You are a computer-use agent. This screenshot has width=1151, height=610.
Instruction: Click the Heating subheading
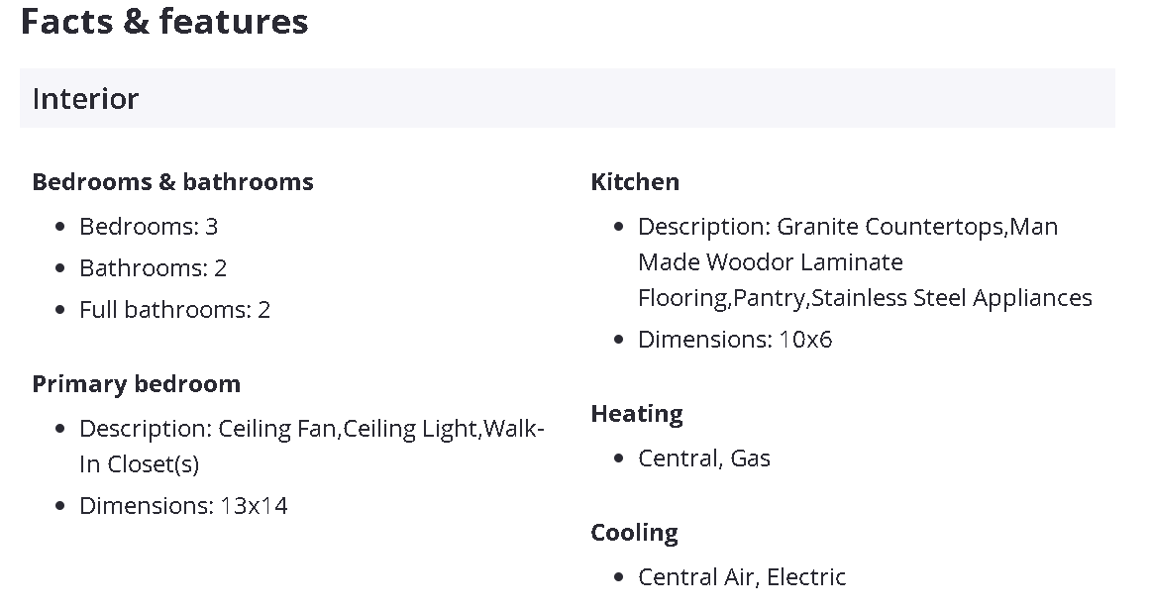(x=637, y=414)
